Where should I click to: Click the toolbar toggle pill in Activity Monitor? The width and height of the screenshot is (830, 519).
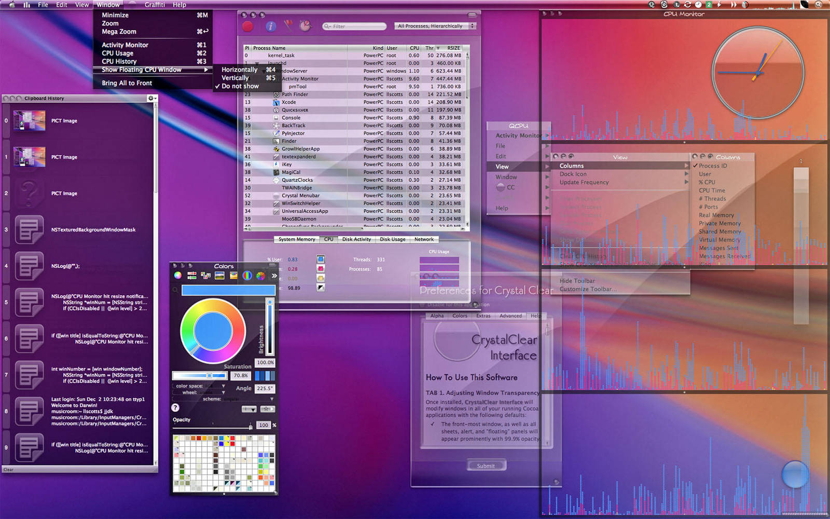click(472, 16)
